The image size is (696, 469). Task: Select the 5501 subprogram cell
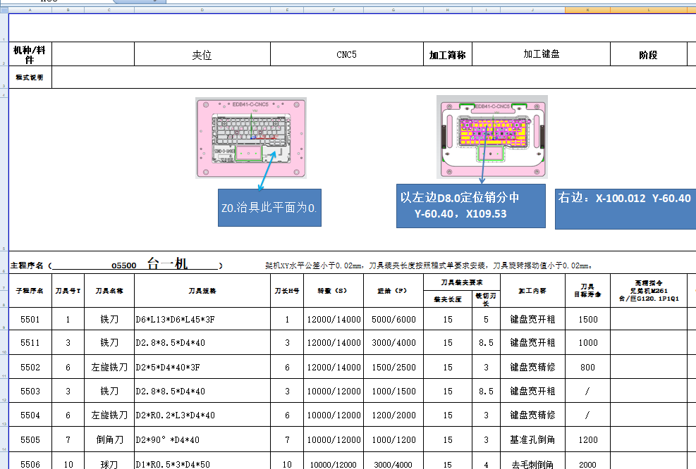pyautogui.click(x=30, y=319)
